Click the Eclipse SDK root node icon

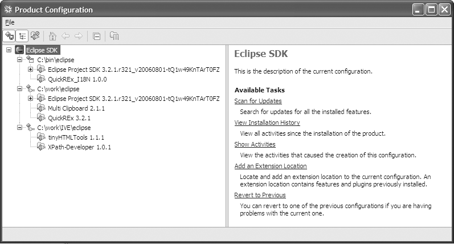point(19,50)
